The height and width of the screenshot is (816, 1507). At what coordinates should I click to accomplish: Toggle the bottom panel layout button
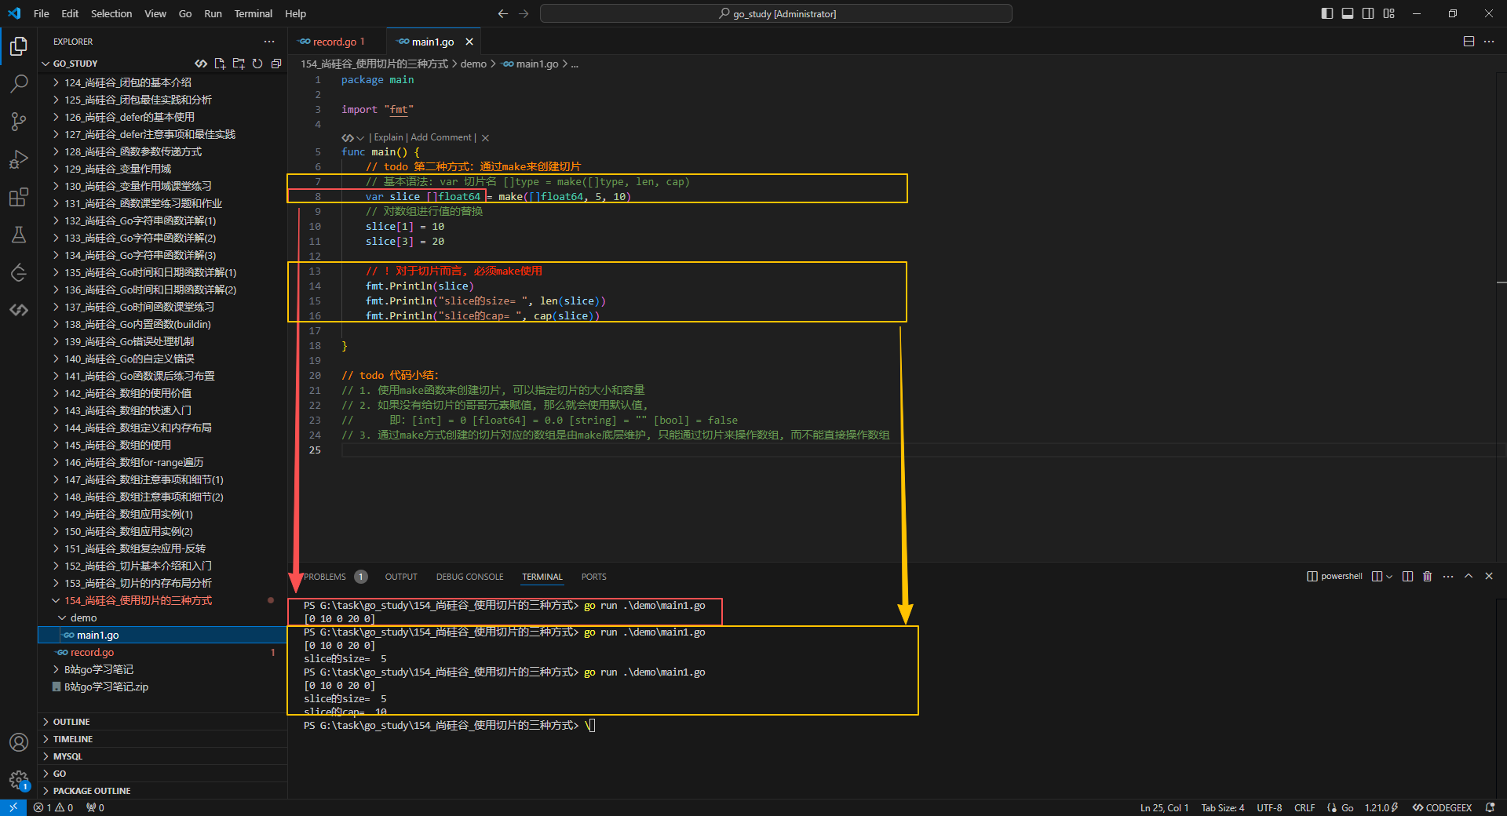pos(1348,13)
